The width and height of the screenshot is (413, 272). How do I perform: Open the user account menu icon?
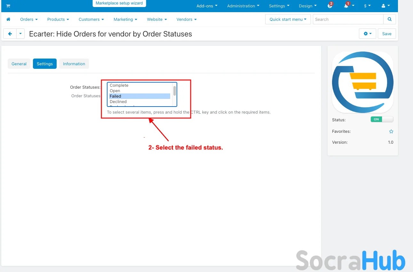coord(386,6)
